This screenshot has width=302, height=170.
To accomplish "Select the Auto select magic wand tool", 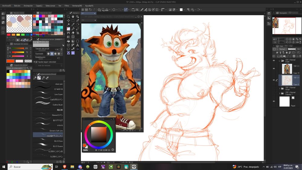I will [x=68, y=25].
